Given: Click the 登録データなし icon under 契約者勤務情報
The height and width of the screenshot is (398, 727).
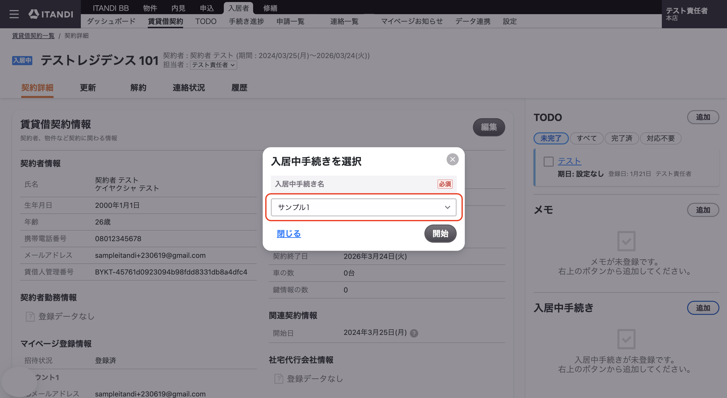Looking at the screenshot, I should point(30,316).
